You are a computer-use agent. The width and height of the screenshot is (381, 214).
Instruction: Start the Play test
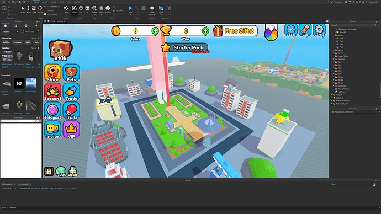[x=130, y=9]
